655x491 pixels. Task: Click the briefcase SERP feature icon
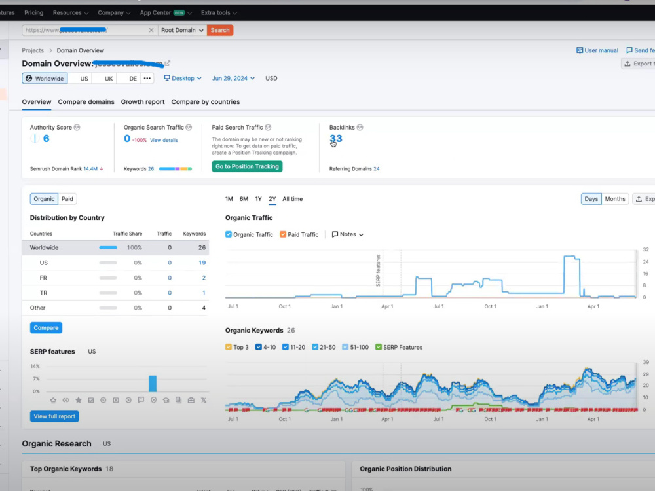191,400
